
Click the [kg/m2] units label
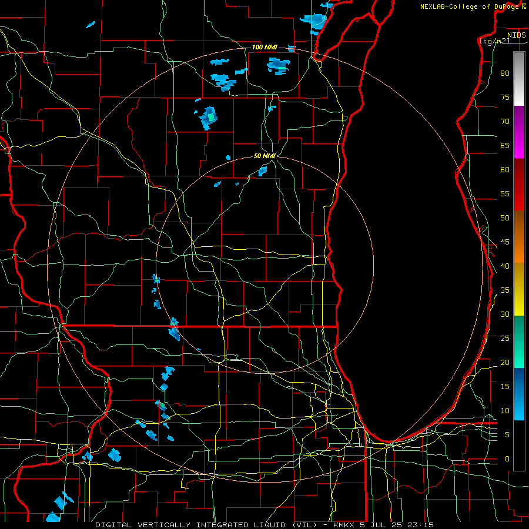coord(494,41)
